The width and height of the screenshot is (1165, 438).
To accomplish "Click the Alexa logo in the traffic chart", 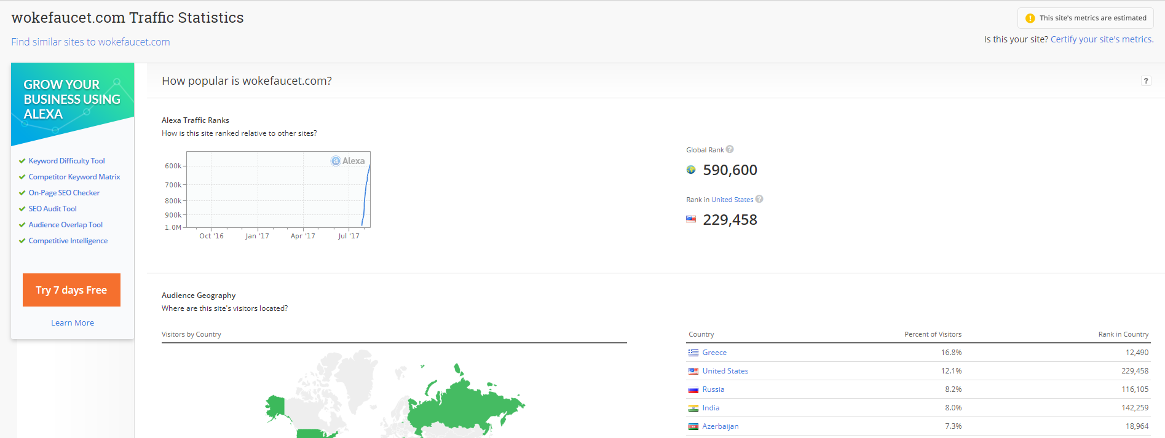I will (348, 161).
